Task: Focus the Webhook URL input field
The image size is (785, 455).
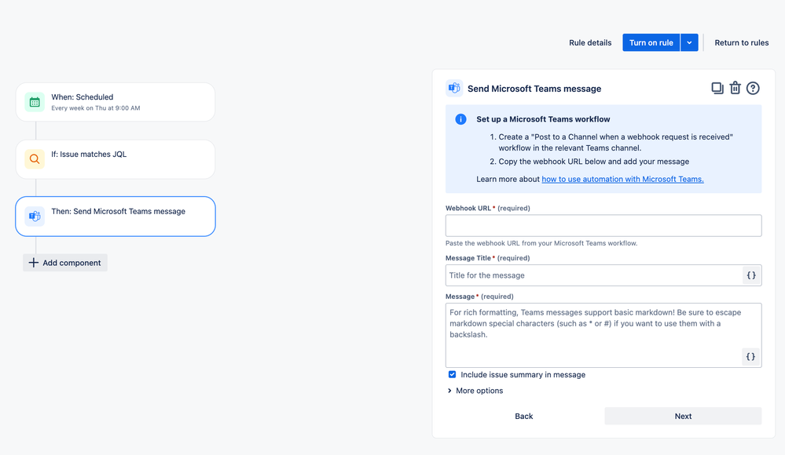Action: tap(603, 225)
